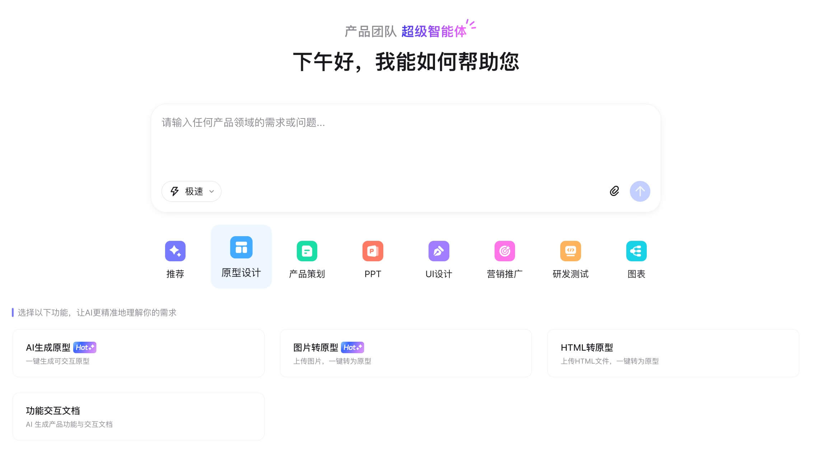Select the 研发测试 development testing icon

[570, 251]
